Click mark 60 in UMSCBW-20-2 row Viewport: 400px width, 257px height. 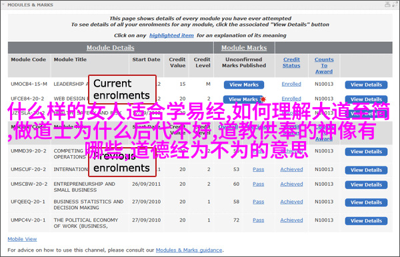pyautogui.click(x=236, y=184)
